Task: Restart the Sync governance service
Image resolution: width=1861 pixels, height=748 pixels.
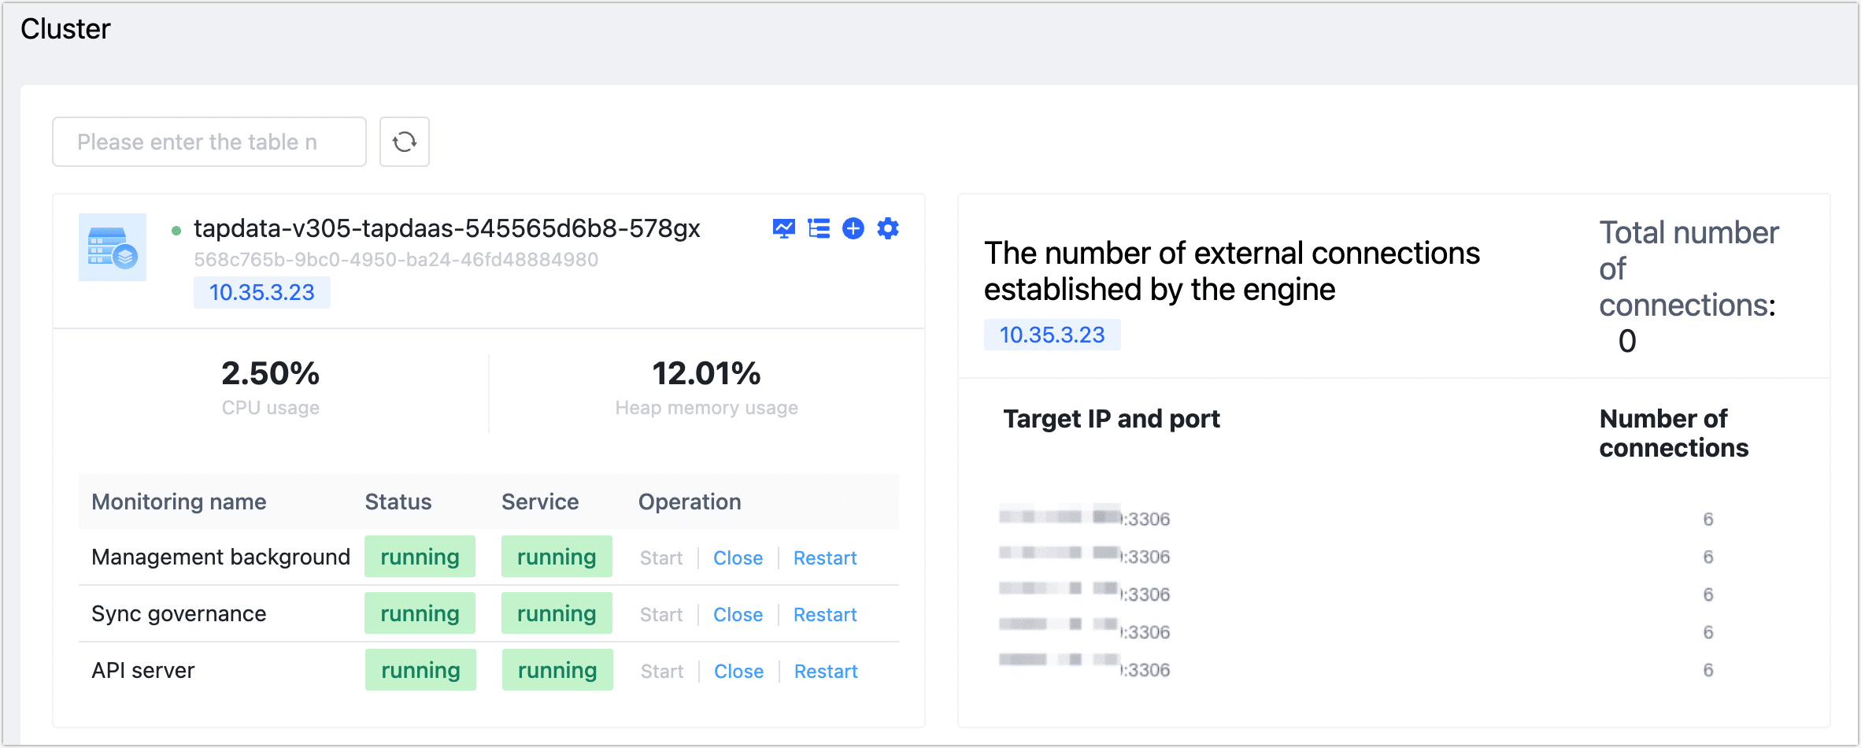Action: [x=824, y=614]
